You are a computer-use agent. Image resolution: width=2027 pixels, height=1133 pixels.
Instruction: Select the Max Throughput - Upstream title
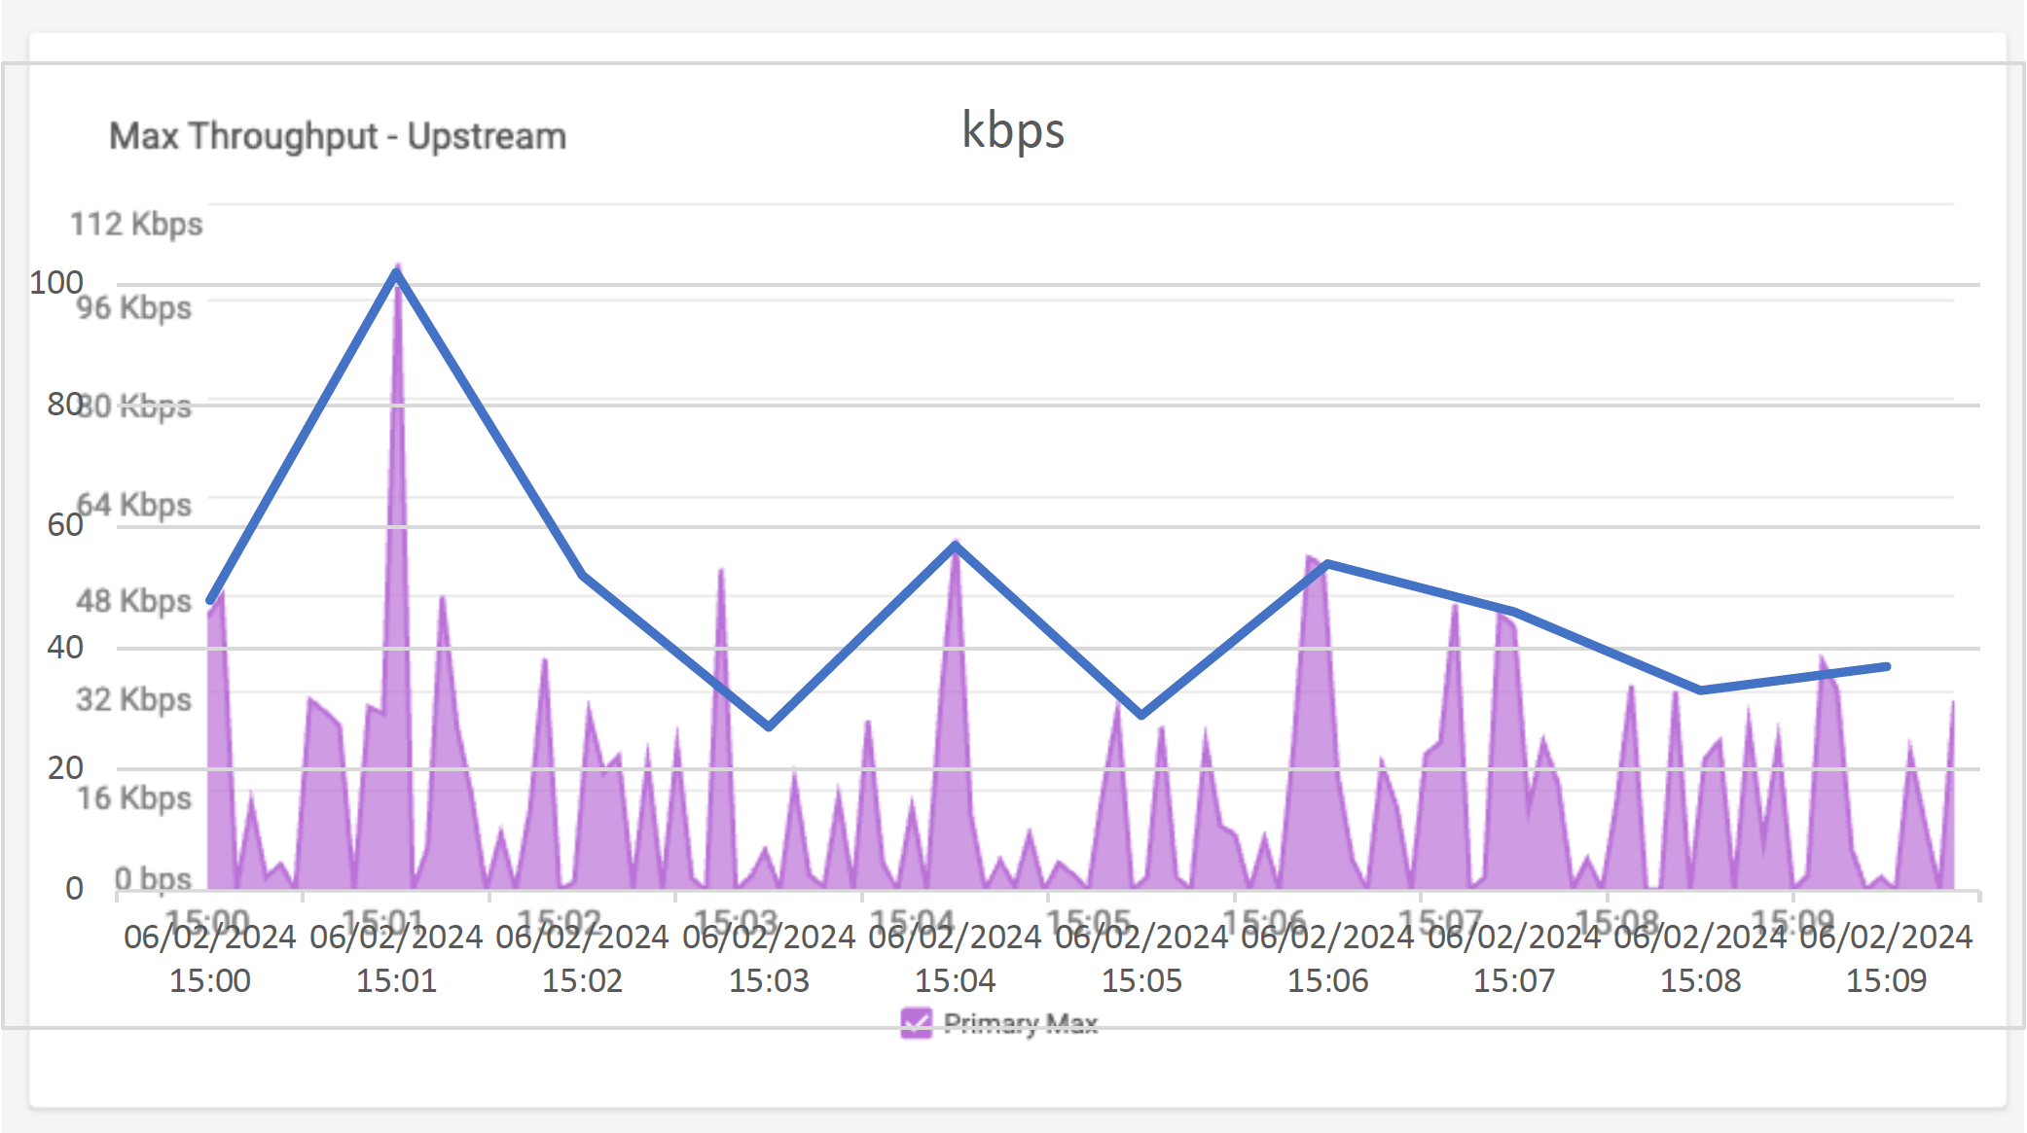point(337,136)
